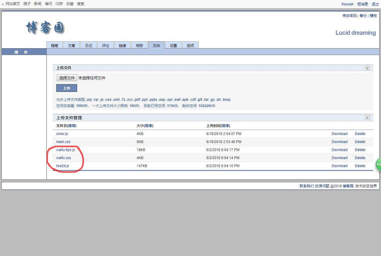This screenshot has height=256, width=381.
Task: Click 退出 to log out
Action: pos(375,4)
